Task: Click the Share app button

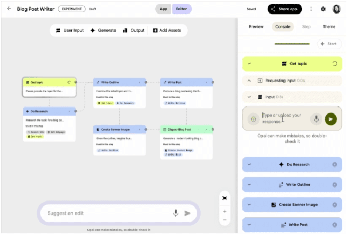Action: 285,9
